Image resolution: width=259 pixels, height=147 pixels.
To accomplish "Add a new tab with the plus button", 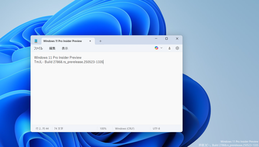I will pos(100,41).
